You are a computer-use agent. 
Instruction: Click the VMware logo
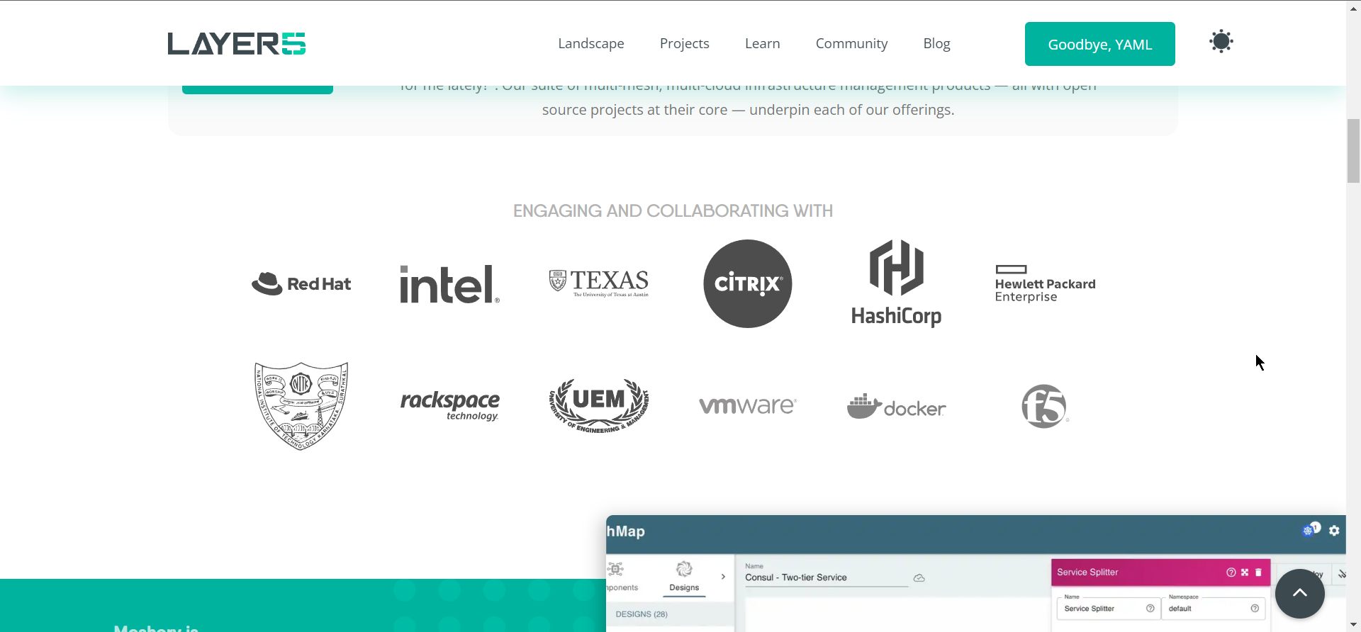[x=747, y=406]
